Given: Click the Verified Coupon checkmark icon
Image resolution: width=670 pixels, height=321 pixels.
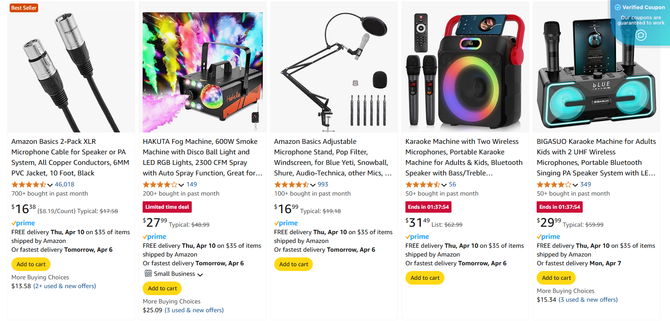Looking at the screenshot, I should coord(618,7).
